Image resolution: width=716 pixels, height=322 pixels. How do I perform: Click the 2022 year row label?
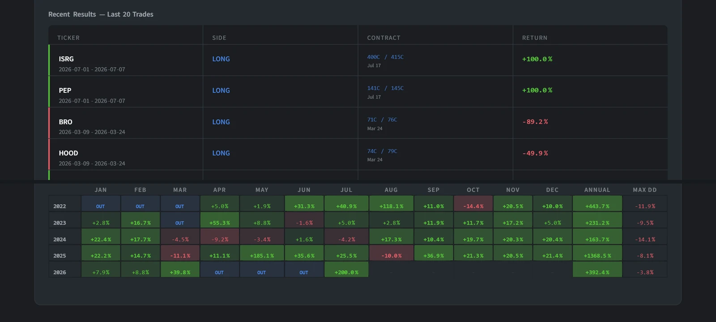click(x=60, y=206)
